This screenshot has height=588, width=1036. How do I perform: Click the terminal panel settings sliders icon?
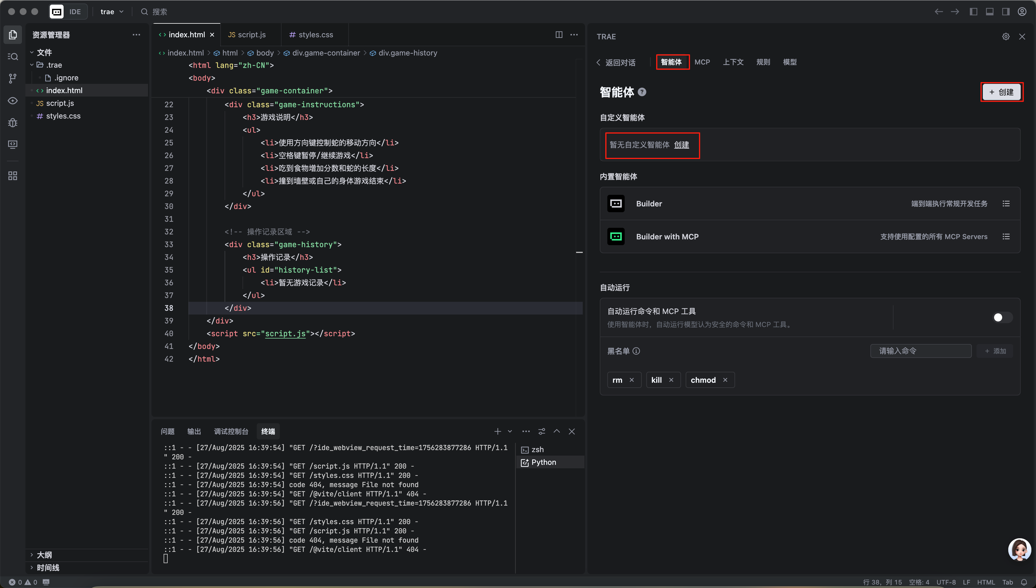tap(541, 431)
